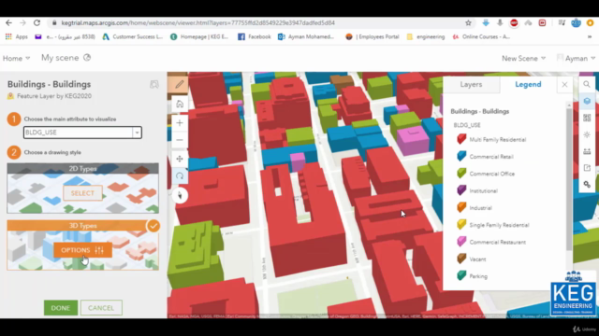Click Commercial Retail blue swatch
Viewport: 599px width, 336px height.
tap(461, 156)
